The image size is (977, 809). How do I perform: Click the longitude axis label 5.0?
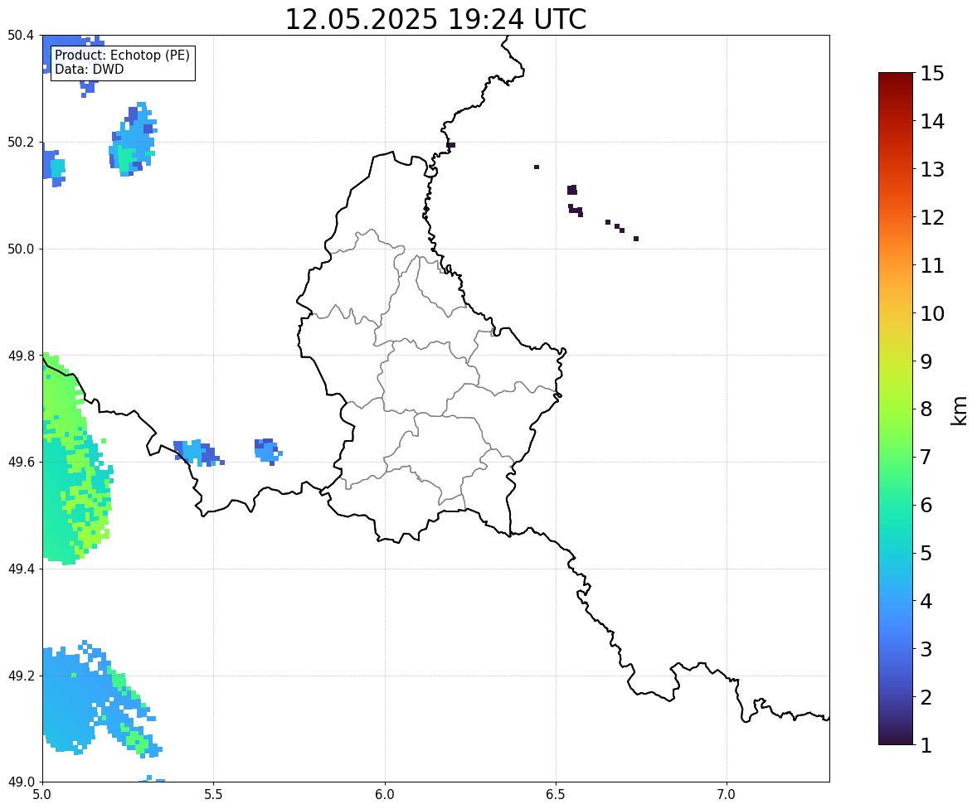[x=41, y=795]
